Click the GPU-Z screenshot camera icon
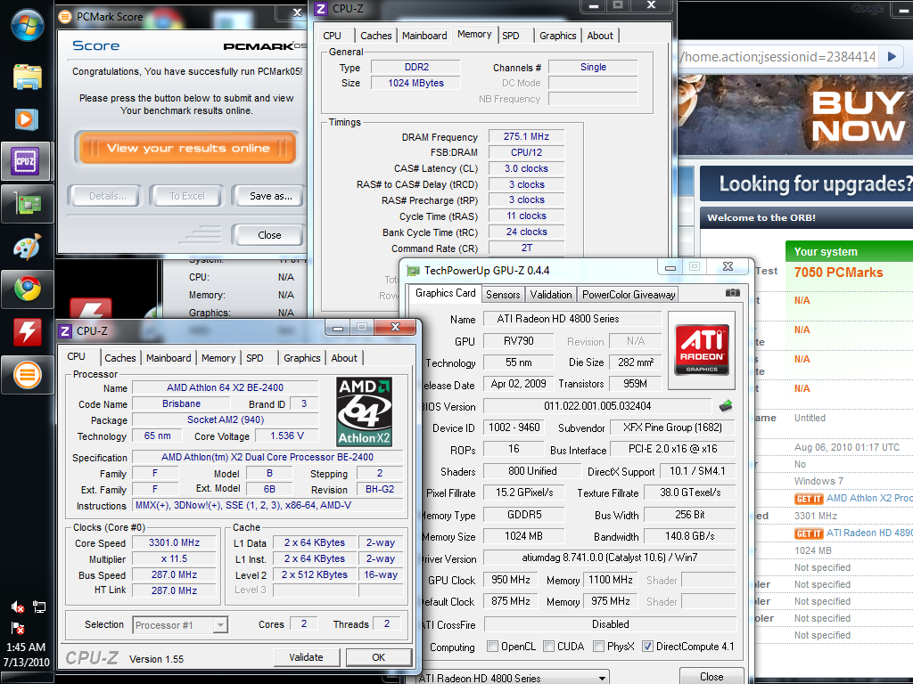 (733, 292)
